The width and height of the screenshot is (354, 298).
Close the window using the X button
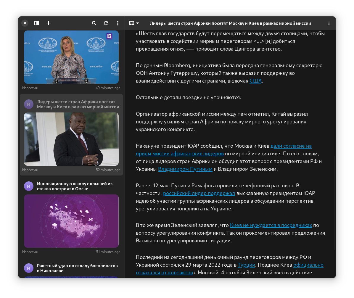click(x=25, y=23)
